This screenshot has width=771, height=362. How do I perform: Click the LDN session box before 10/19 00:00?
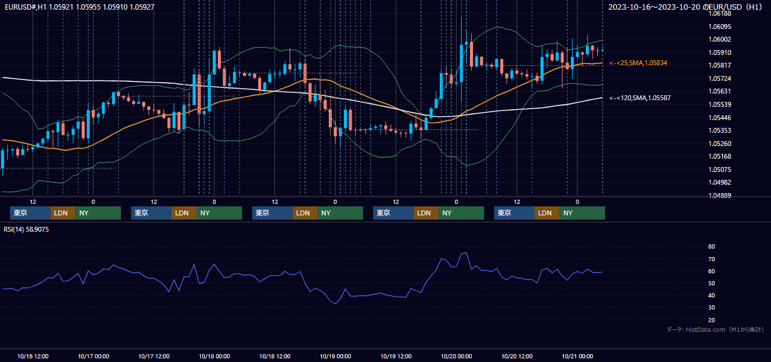click(305, 213)
